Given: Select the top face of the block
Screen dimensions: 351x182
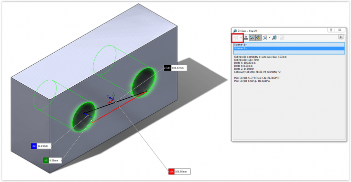Looking at the screenshot, I should point(94,52).
